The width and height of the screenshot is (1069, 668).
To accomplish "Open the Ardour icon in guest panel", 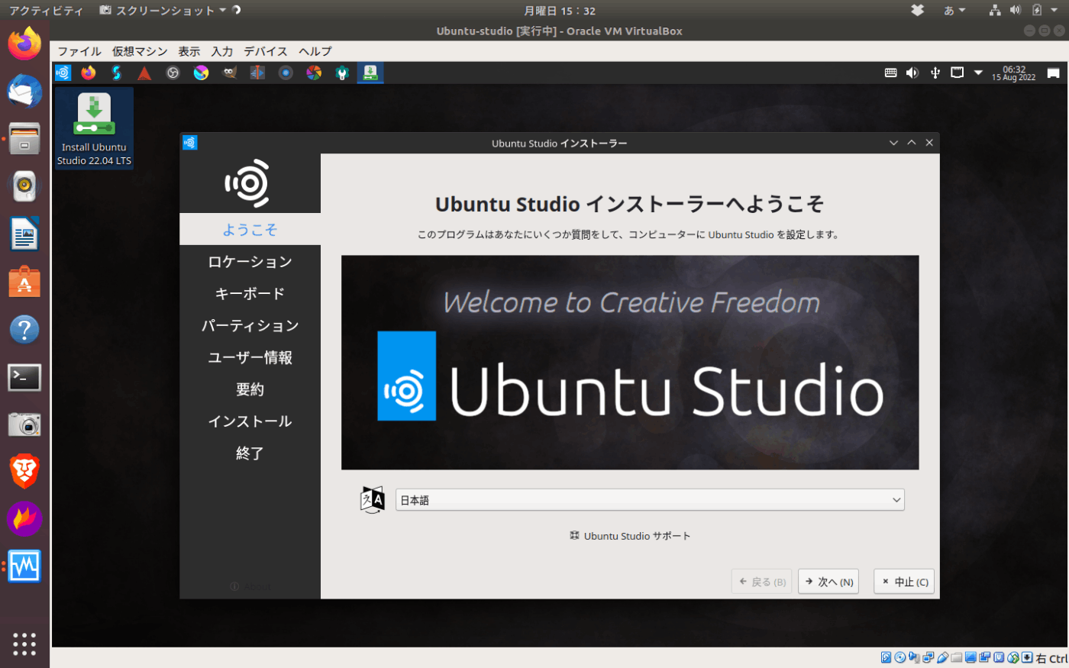I will pyautogui.click(x=144, y=73).
